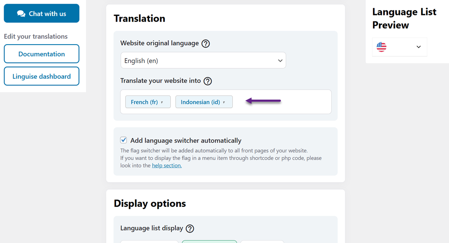Click the Language List Preview heading
The height and width of the screenshot is (243, 449).
coord(404,18)
